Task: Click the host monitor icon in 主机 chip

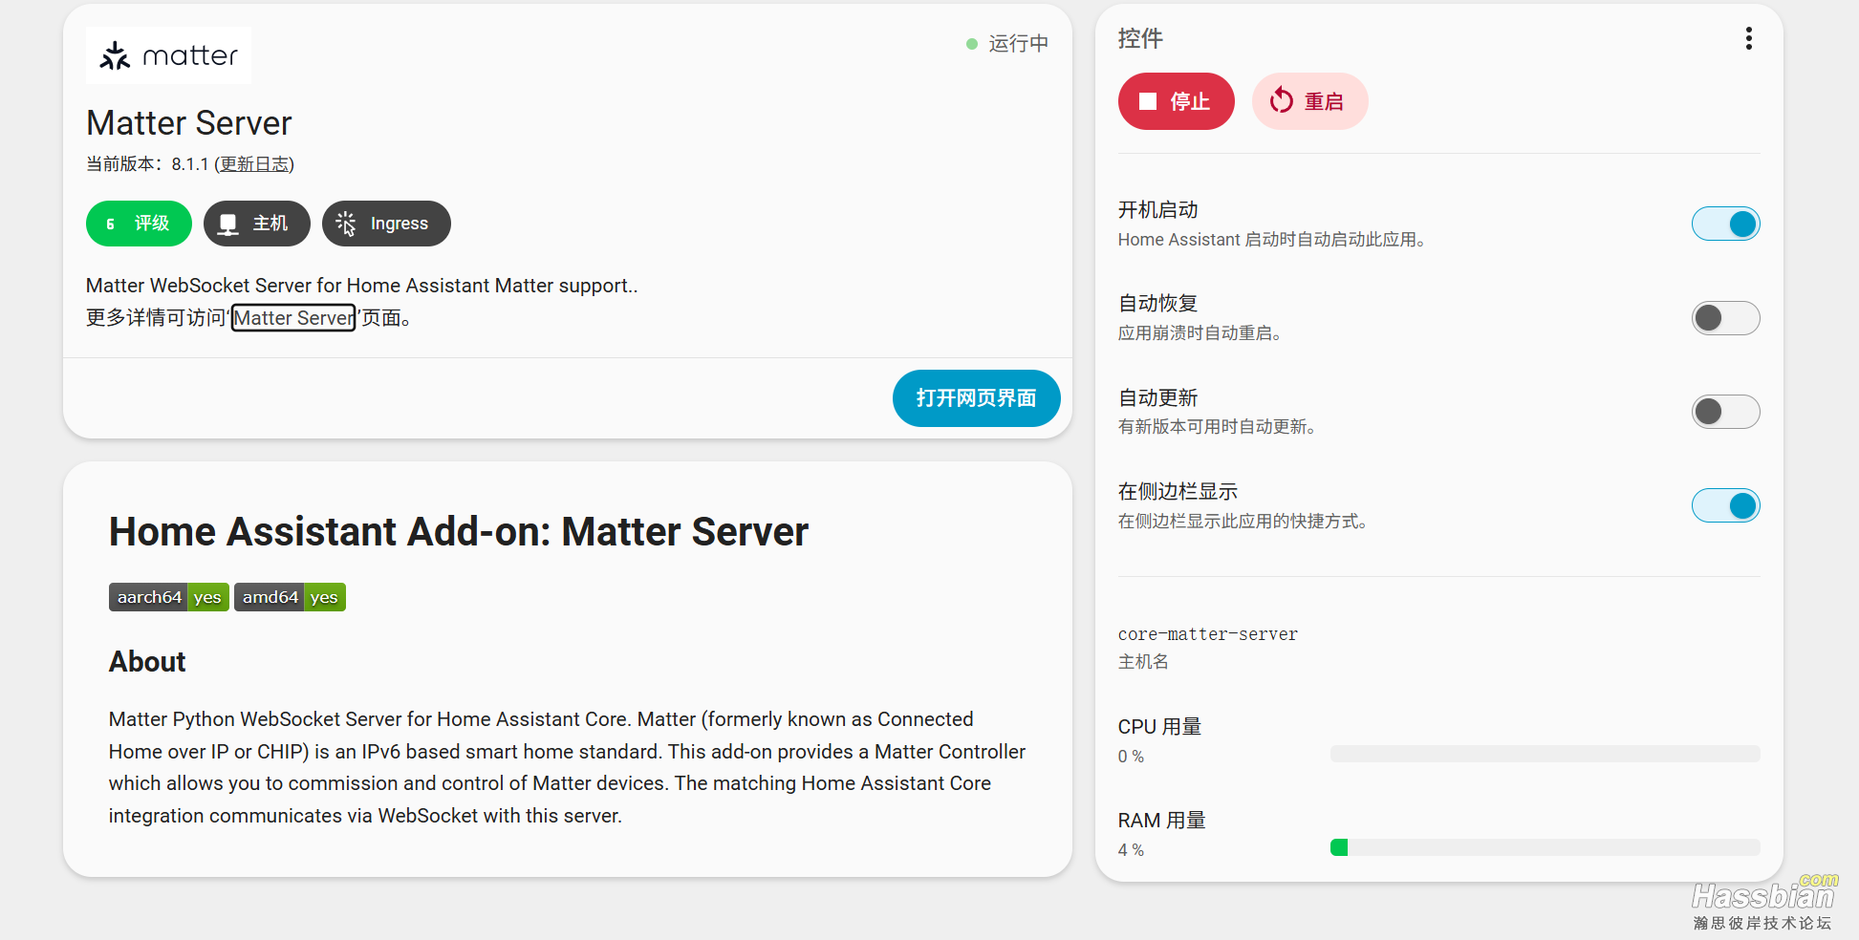Action: (x=227, y=224)
